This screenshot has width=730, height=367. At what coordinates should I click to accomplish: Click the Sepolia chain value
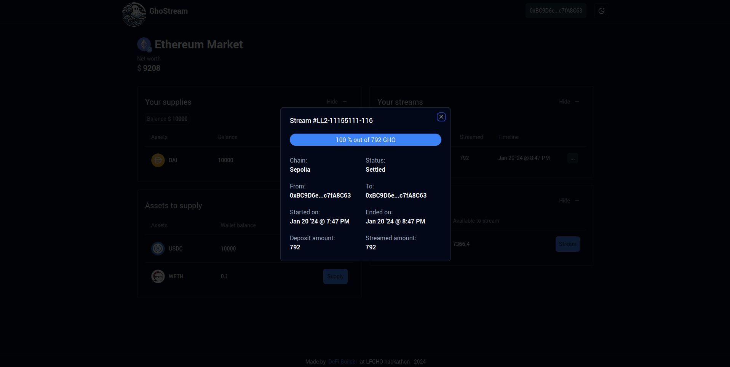click(x=300, y=169)
